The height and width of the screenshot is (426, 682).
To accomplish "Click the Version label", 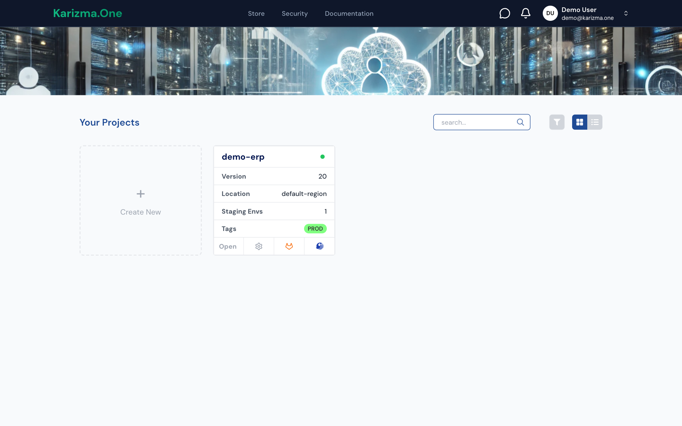I will [234, 176].
